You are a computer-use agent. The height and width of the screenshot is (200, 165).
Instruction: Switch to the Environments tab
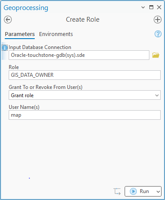56,34
